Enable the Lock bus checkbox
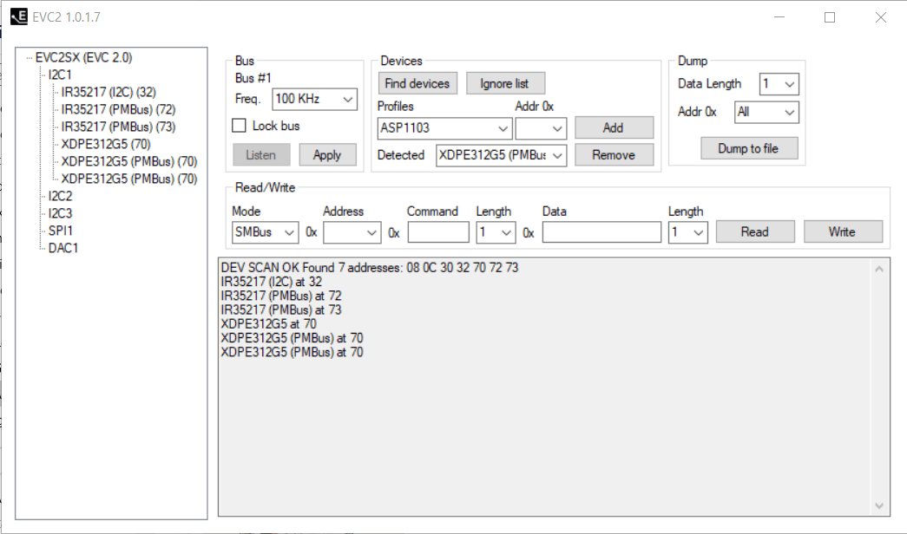 239,126
